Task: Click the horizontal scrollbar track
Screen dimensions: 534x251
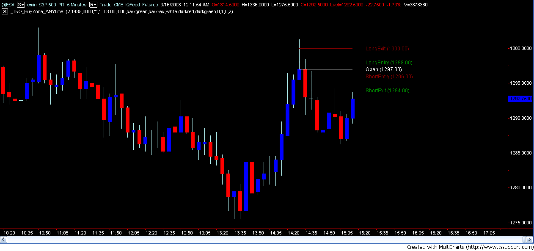Action: pos(267,240)
